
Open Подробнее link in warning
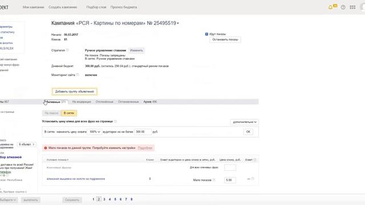[x=145, y=148]
